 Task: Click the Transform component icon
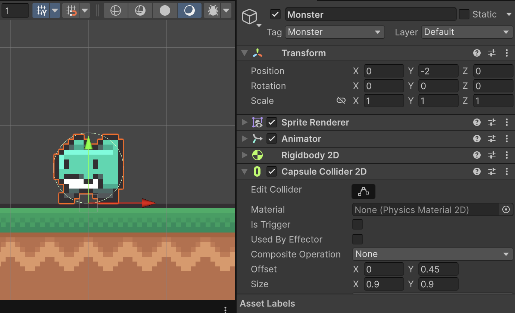tap(257, 53)
